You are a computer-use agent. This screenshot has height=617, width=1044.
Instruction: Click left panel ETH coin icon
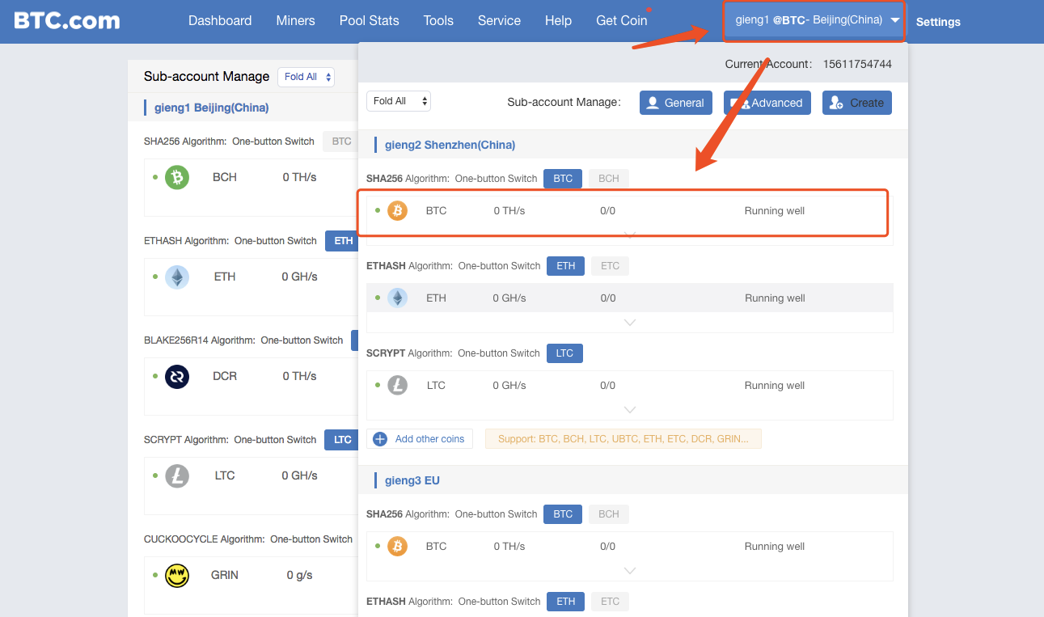click(177, 277)
